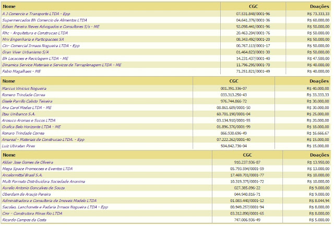Select CPF 001.391.336-07
This screenshot has width=334, height=226.
[234, 88]
